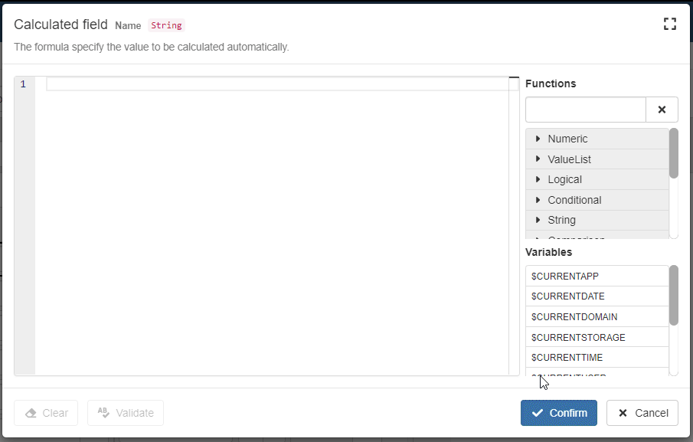Click the Variables list scrollbar
Viewport: 693px width, 442px height.
coord(674,295)
